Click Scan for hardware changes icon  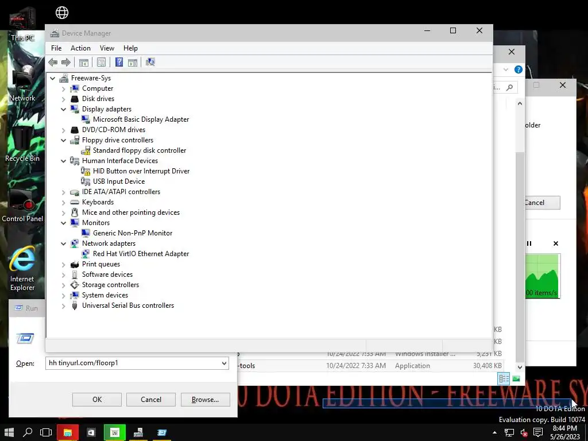(x=150, y=62)
